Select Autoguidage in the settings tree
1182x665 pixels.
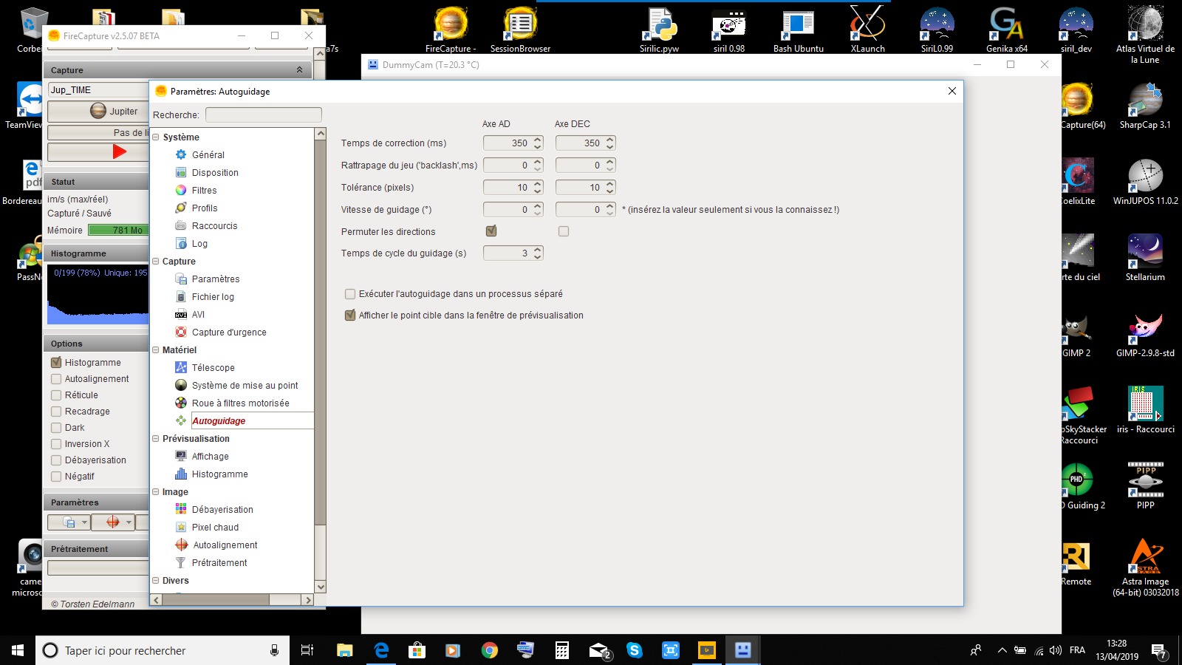tap(219, 420)
